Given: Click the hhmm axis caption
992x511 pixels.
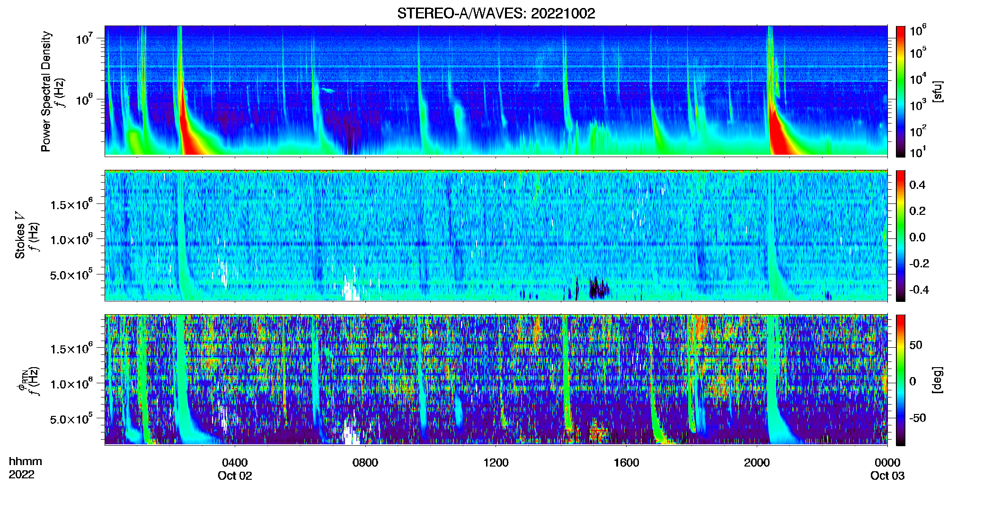Looking at the screenshot, I should point(26,462).
